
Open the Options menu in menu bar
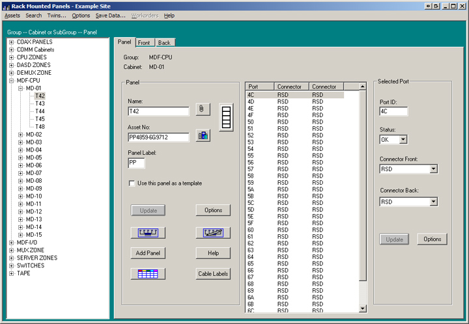point(81,16)
